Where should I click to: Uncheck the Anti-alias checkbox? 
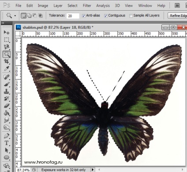83,15
